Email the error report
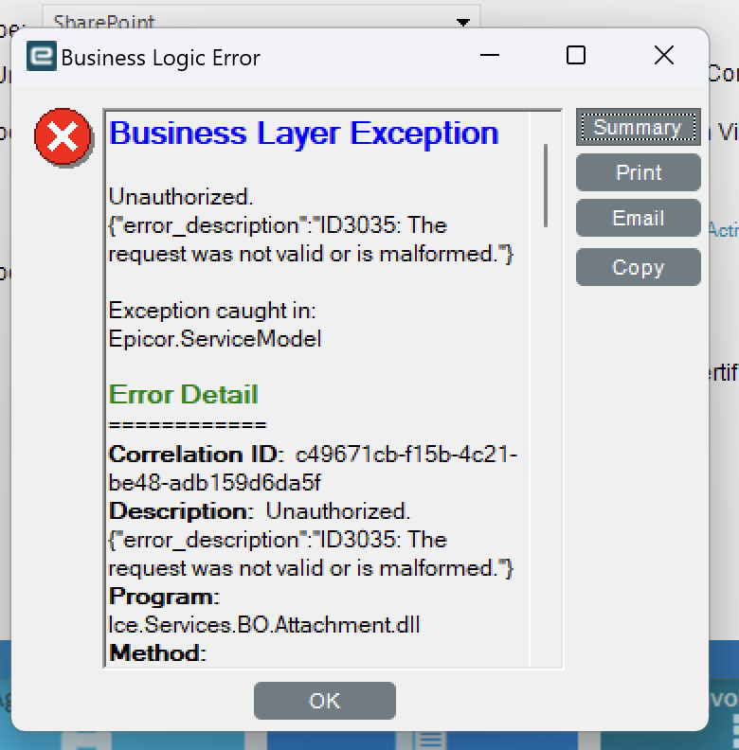This screenshot has height=750, width=739. [638, 218]
